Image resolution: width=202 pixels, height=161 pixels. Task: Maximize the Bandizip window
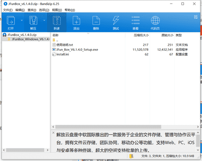[183, 4]
